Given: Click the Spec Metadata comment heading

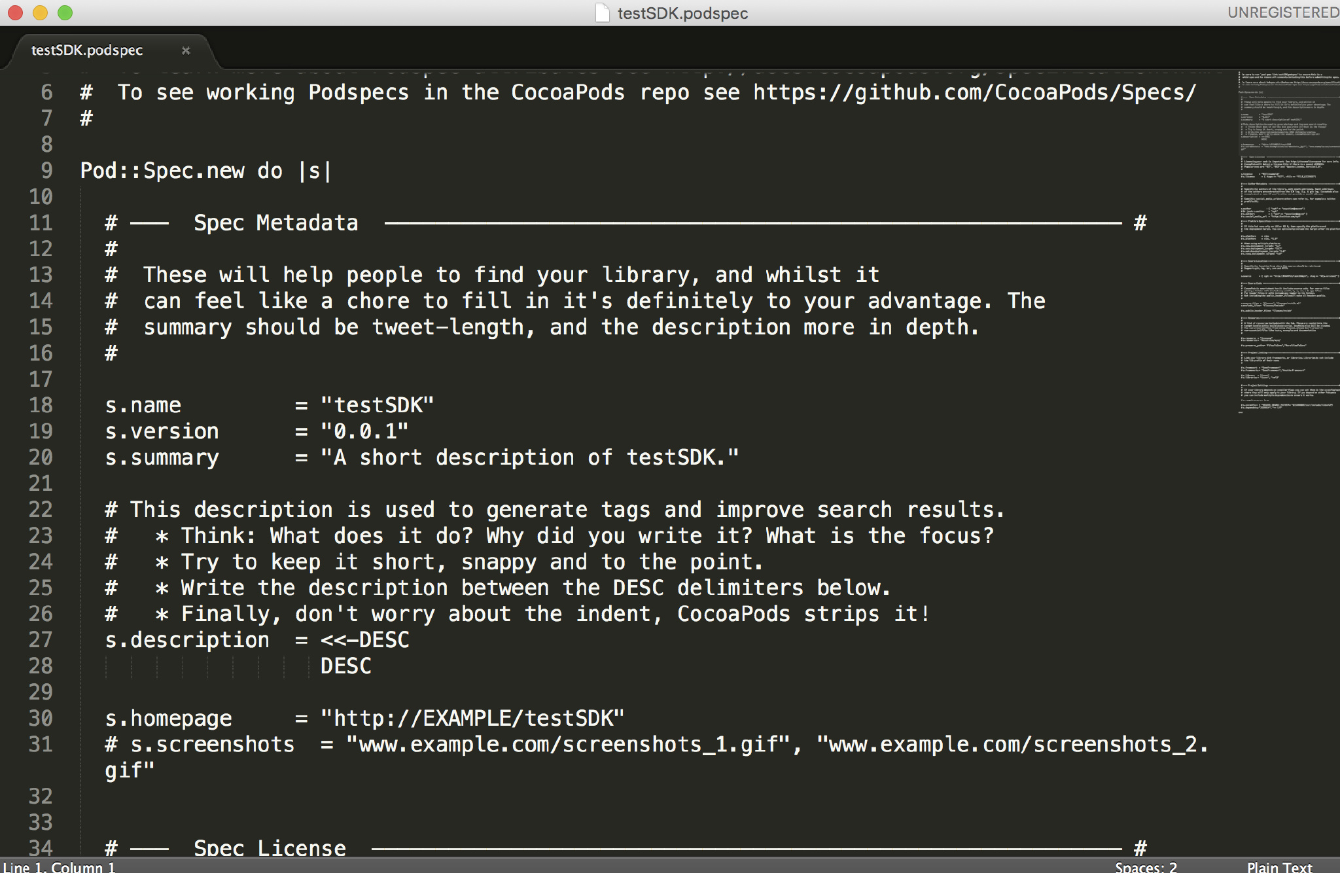Looking at the screenshot, I should pos(275,223).
